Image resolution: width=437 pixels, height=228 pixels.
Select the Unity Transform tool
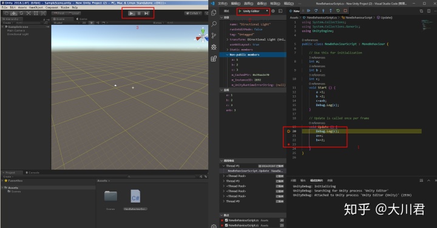tap(44, 13)
